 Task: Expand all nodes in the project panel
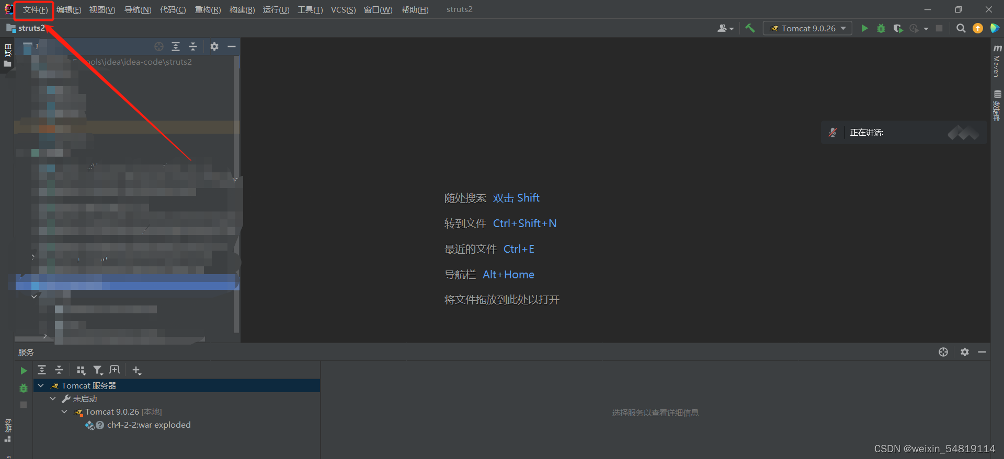[x=176, y=46]
